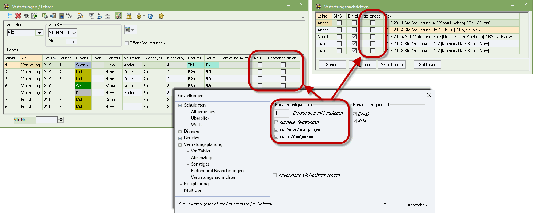Select Überblick in settings tree
Image resolution: width=533 pixels, height=213 pixels.
click(200, 118)
